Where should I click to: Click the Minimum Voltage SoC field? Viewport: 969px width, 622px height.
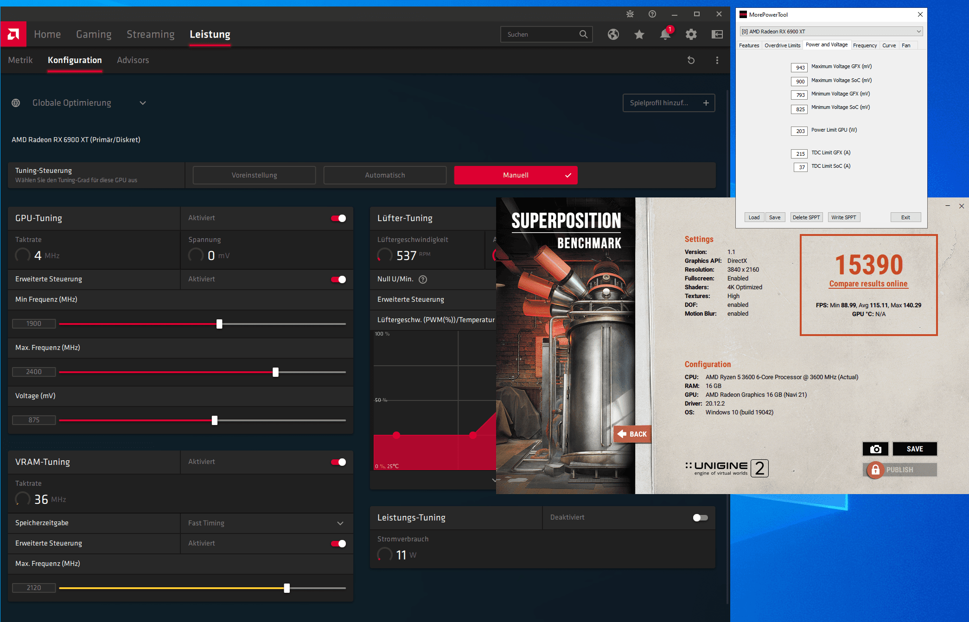(x=799, y=109)
